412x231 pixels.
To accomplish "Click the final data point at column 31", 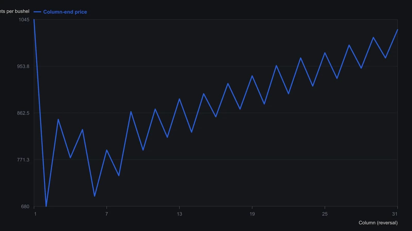I will (x=398, y=30).
